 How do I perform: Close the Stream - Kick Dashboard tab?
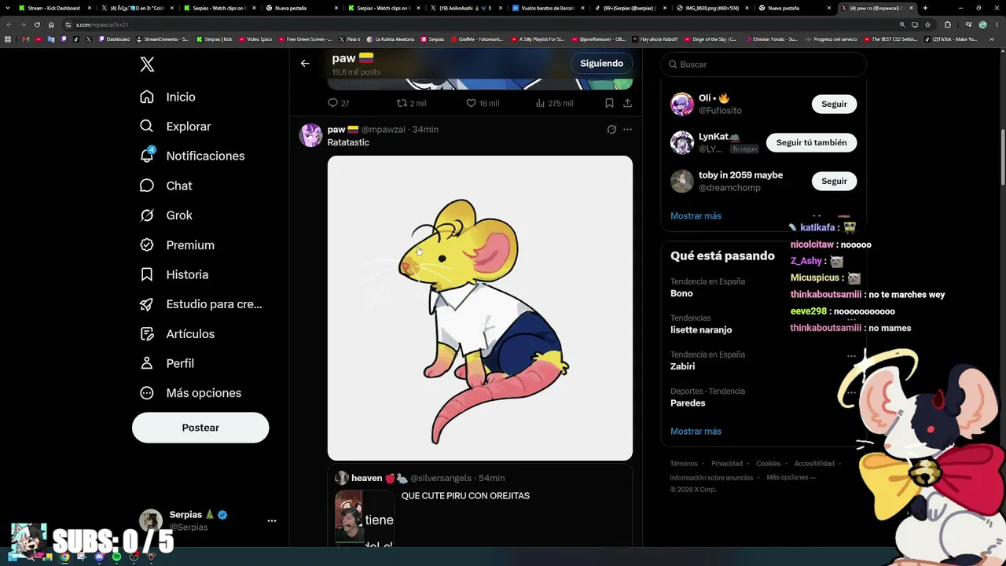click(x=90, y=8)
